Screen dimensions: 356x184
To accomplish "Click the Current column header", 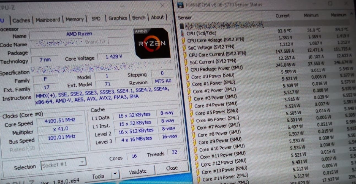I will [x=283, y=16].
